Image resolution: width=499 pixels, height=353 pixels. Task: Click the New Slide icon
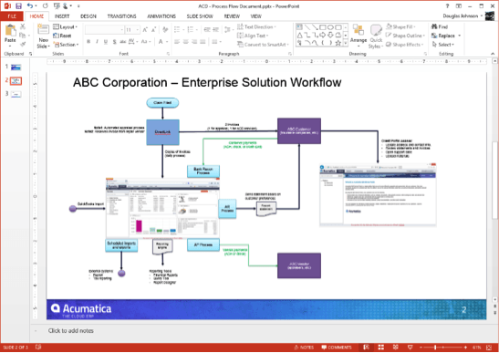(43, 29)
